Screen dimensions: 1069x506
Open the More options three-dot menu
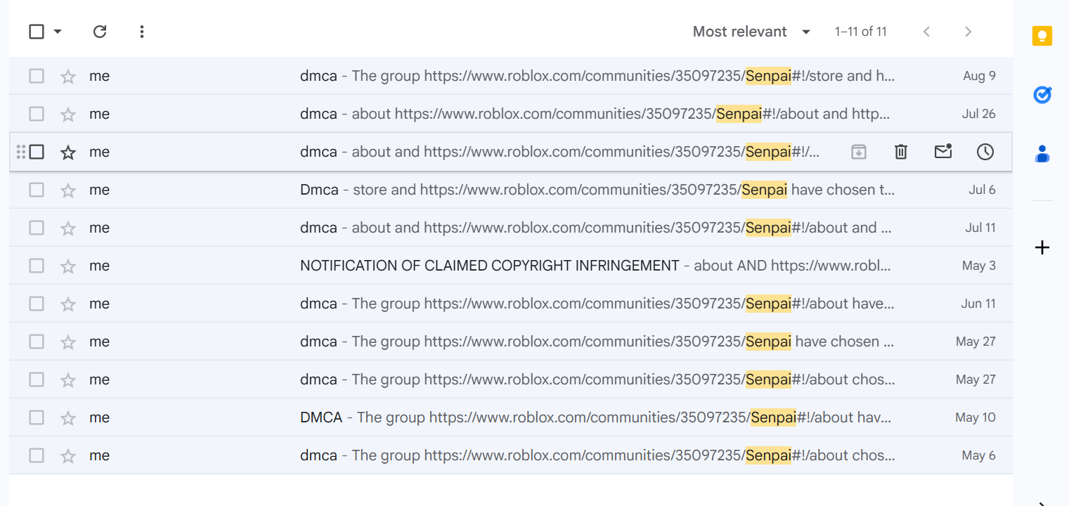point(142,32)
